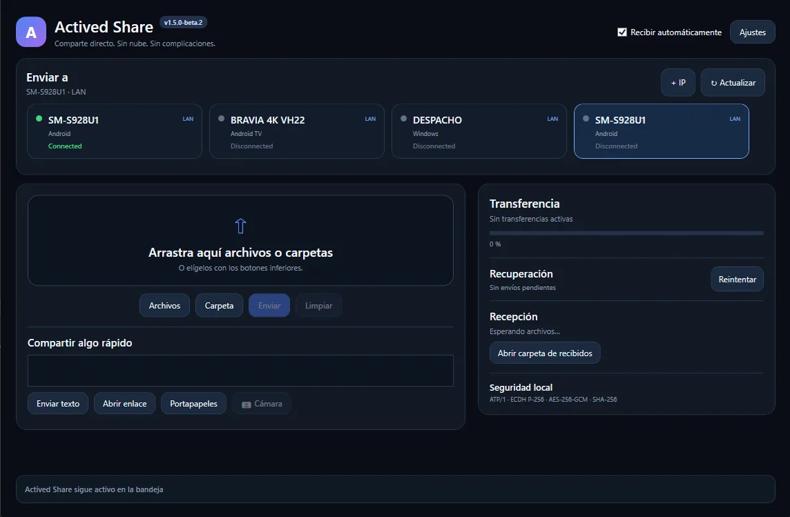790x517 pixels.
Task: Click the gray status dot on DESPACHO
Action: pos(403,119)
